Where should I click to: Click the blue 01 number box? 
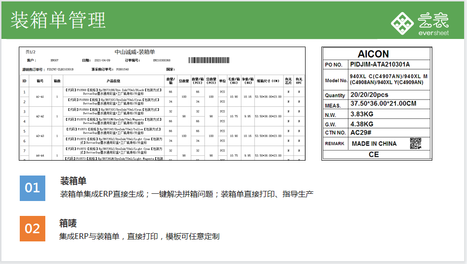pyautogui.click(x=32, y=188)
